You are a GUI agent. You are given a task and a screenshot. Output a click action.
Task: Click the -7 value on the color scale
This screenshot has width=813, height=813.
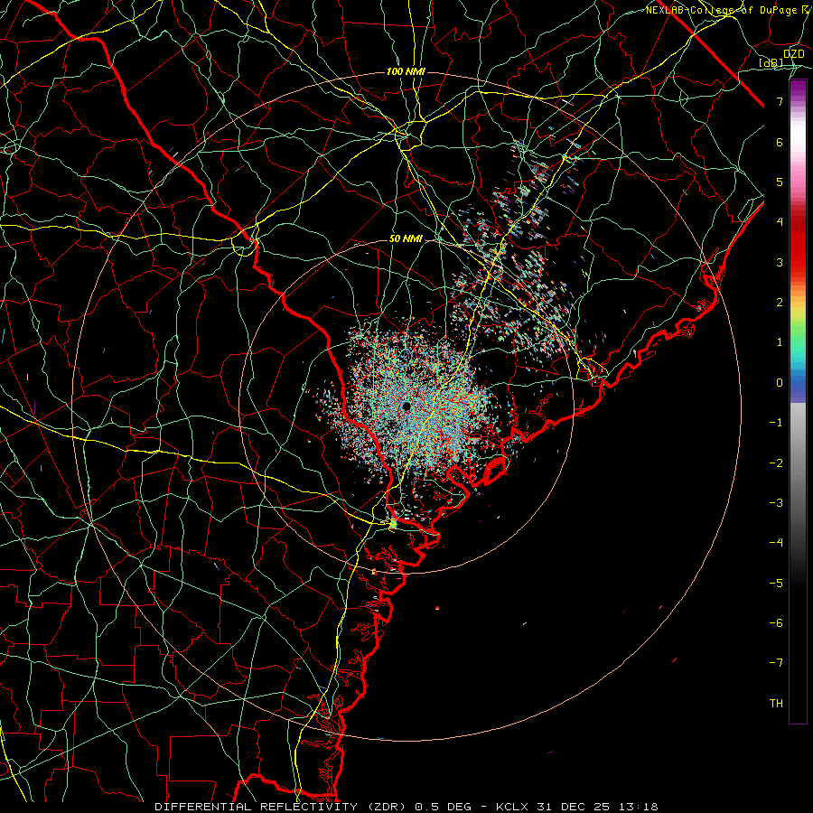(x=776, y=663)
